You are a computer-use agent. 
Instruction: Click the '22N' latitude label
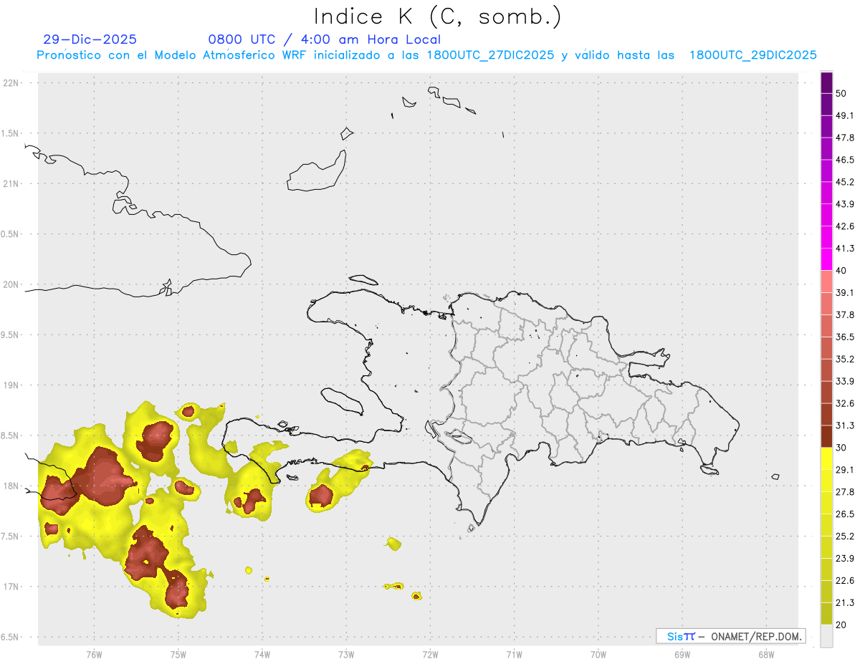click(11, 83)
